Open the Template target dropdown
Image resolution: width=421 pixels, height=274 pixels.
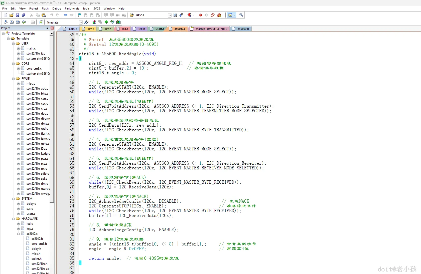(x=81, y=23)
